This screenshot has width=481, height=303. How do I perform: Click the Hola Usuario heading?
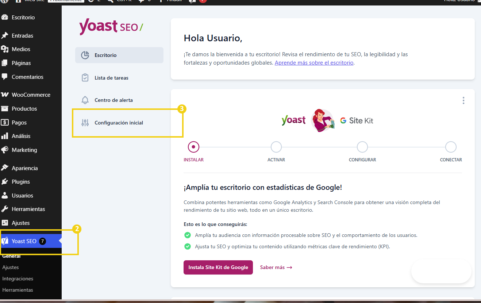[213, 38]
